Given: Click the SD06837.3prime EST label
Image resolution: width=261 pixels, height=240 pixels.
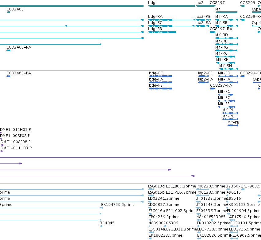Looking at the screenshot, I should click(x=164, y=205).
